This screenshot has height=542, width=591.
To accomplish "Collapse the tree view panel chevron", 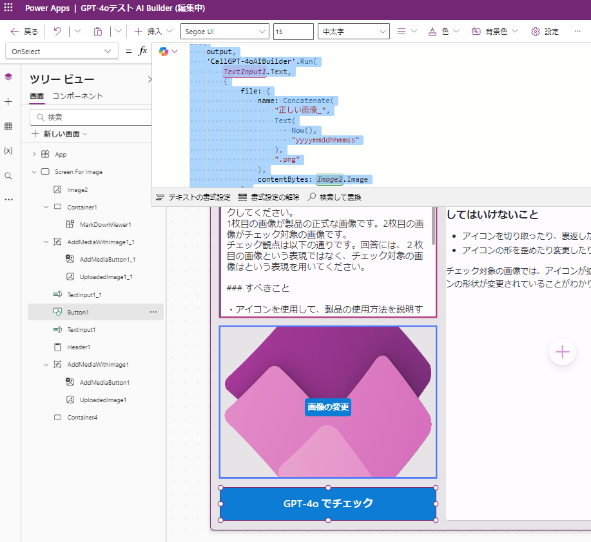I will pos(150,79).
